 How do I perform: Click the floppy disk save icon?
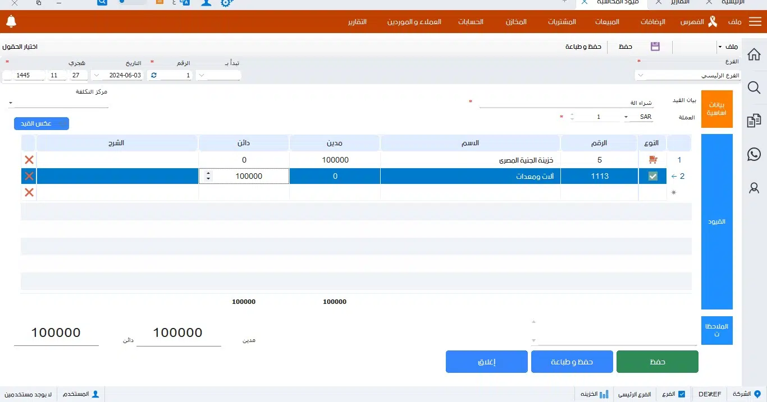click(655, 47)
